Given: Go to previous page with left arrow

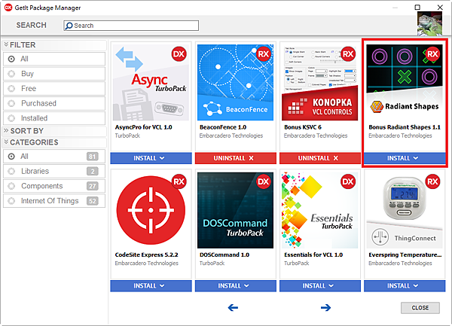Looking at the screenshot, I should pos(233,308).
